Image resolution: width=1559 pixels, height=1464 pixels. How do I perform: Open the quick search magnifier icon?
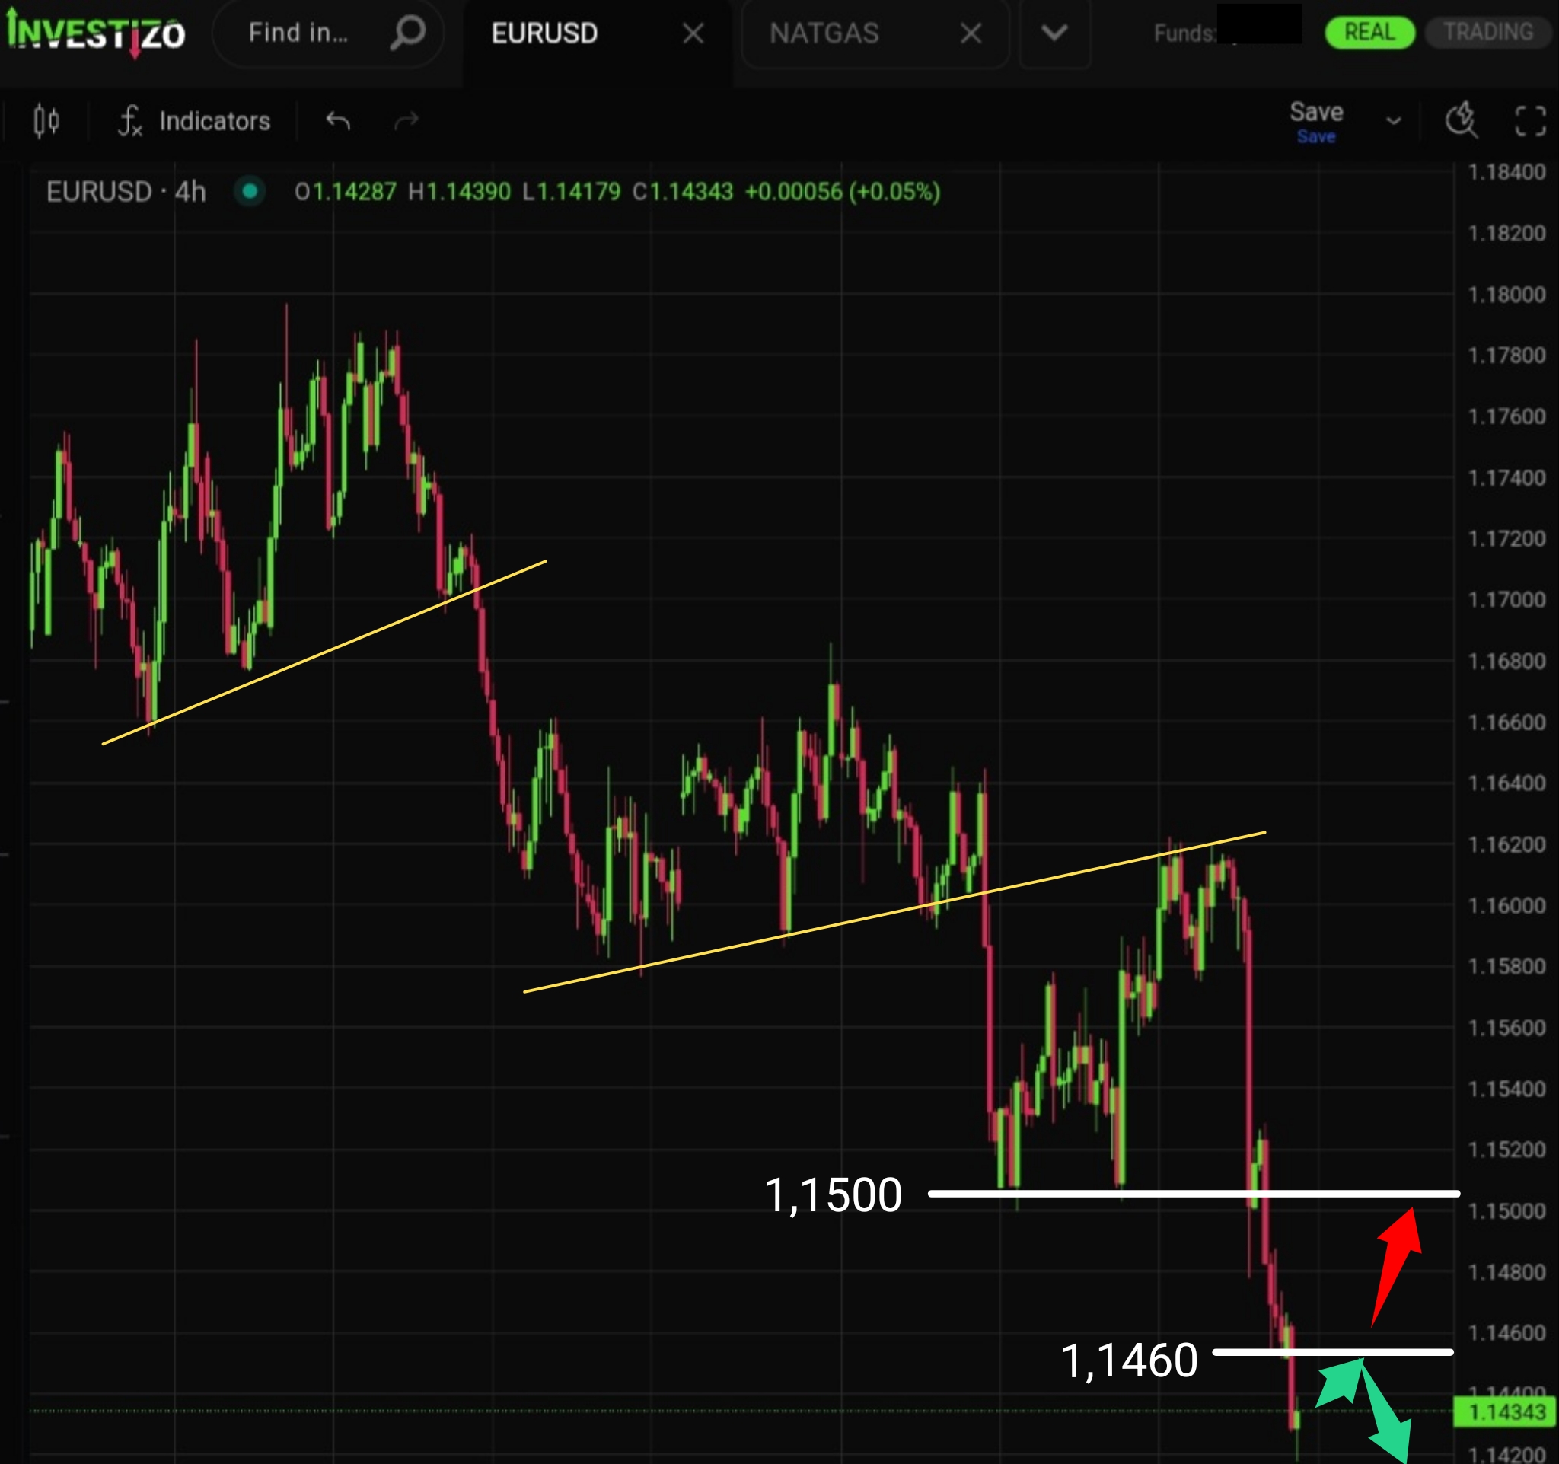pos(1461,121)
